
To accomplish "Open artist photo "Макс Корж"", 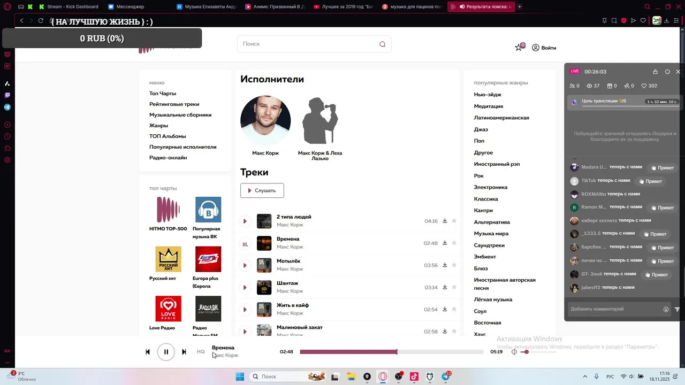I will coord(265,121).
